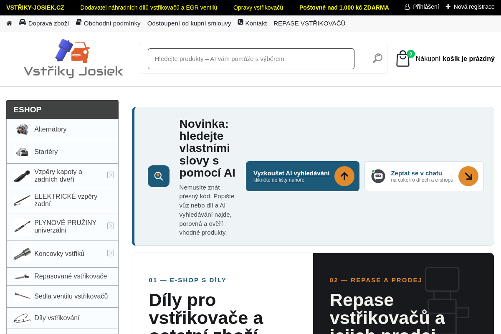Click the plus icon beside Nová registrace
Viewport: 501px width, 334px height.
[x=448, y=7]
